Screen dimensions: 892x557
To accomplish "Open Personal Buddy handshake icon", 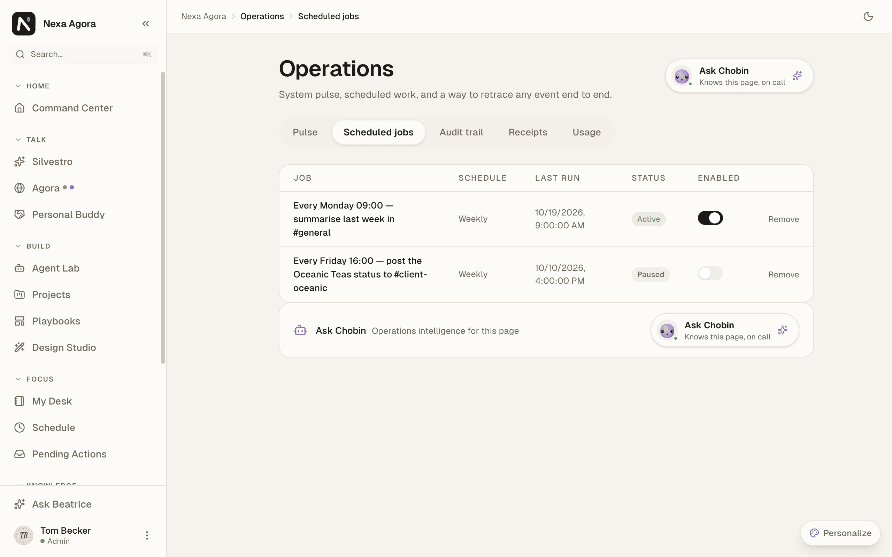I will pos(20,214).
